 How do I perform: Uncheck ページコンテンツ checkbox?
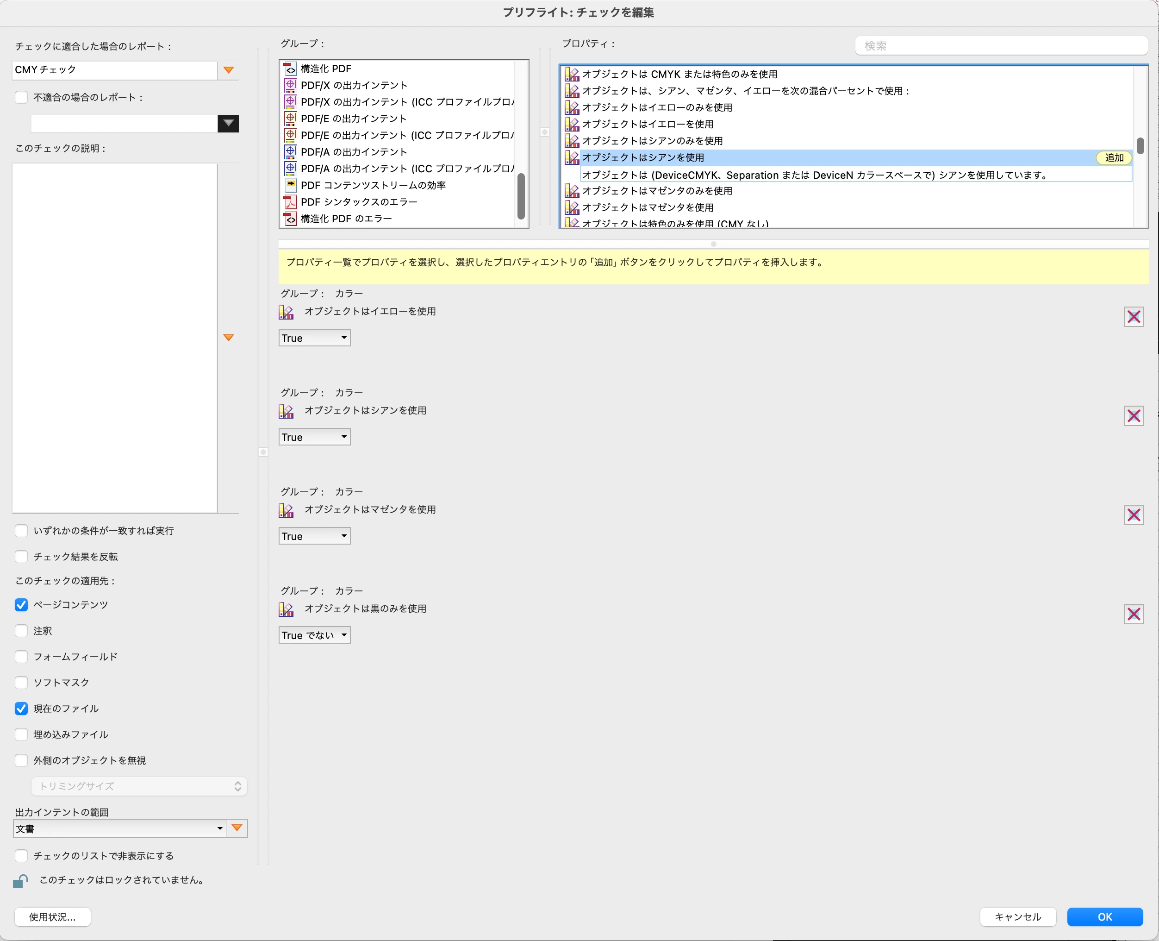tap(21, 605)
